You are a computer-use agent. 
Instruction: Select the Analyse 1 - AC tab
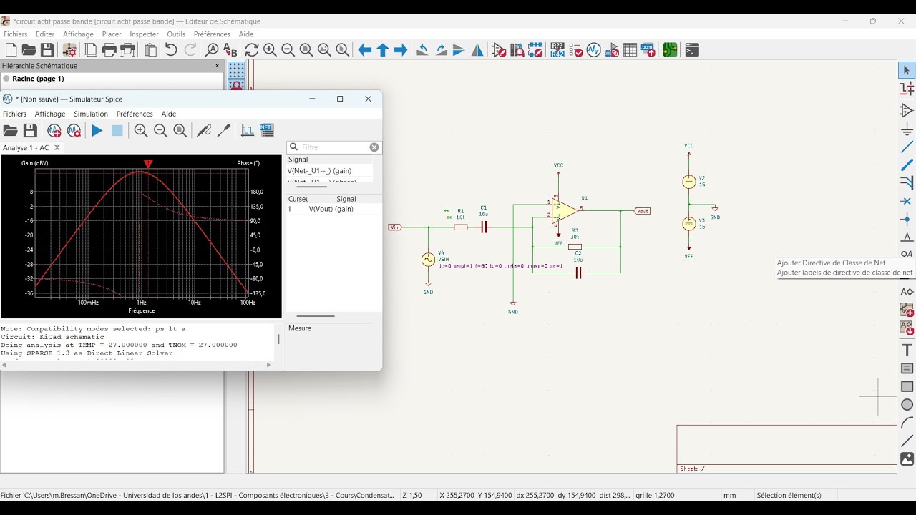click(x=26, y=147)
